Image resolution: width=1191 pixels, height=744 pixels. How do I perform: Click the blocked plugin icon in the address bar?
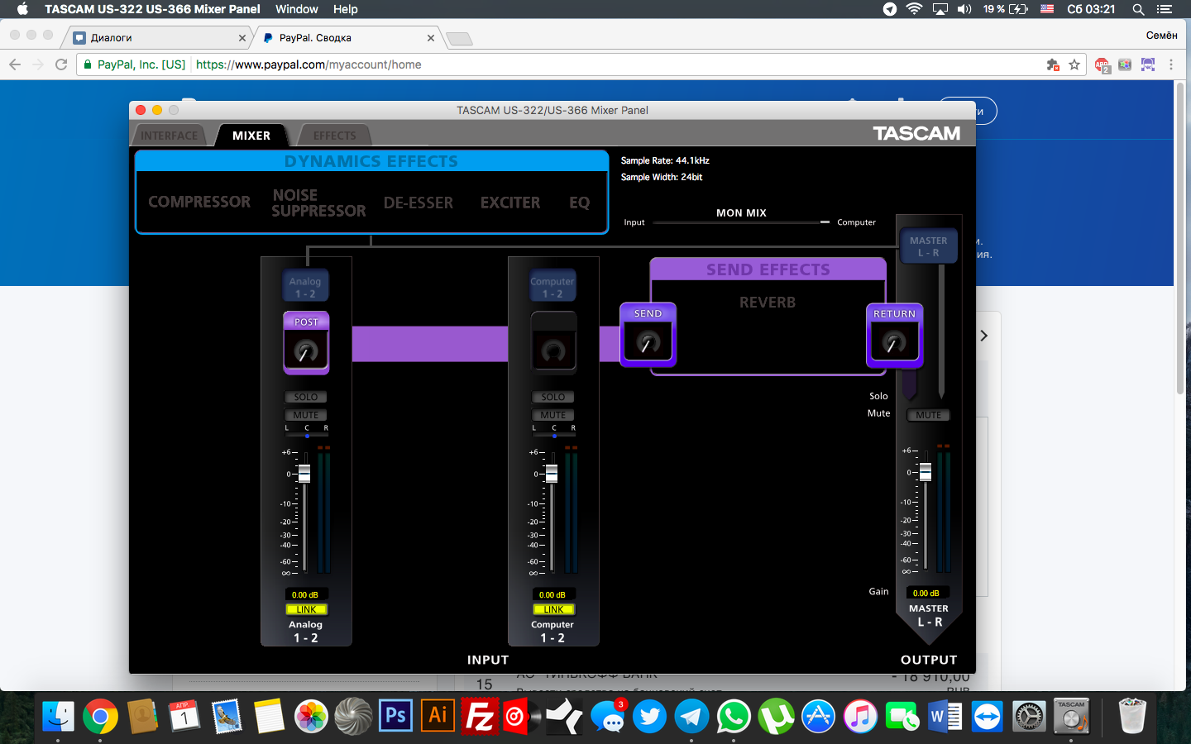coord(1053,64)
